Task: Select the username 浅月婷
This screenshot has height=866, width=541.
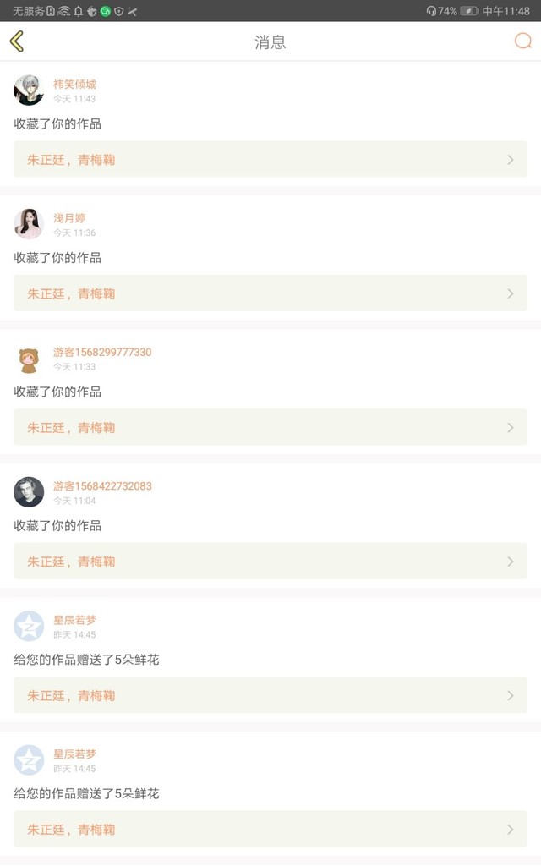Action: click(69, 218)
